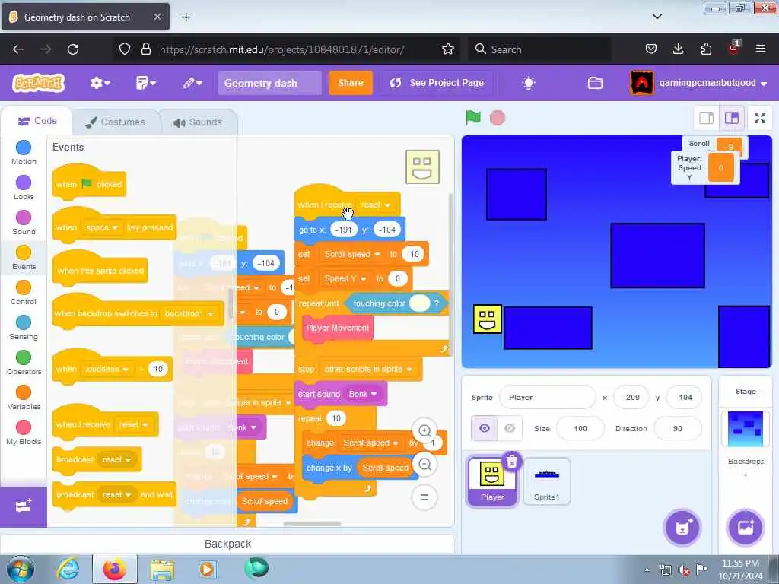Delete the Player sprite via trash icon
Viewport: 779px width, 584px height.
click(512, 462)
